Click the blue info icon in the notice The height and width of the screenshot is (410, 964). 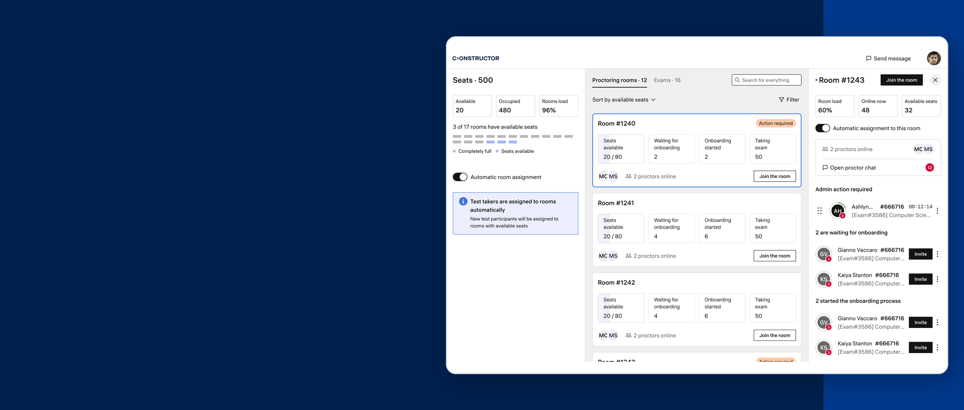point(463,201)
